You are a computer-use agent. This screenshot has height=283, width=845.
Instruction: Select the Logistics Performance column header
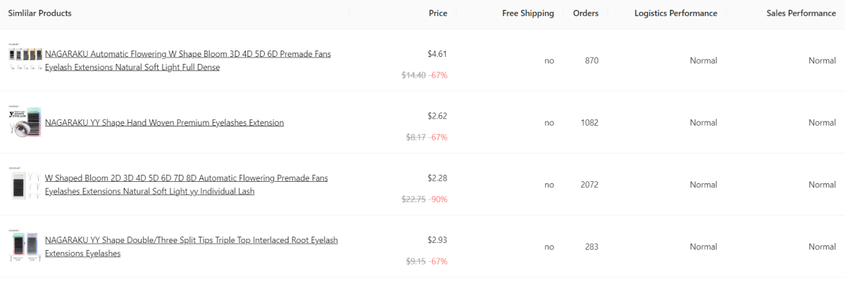(x=676, y=13)
